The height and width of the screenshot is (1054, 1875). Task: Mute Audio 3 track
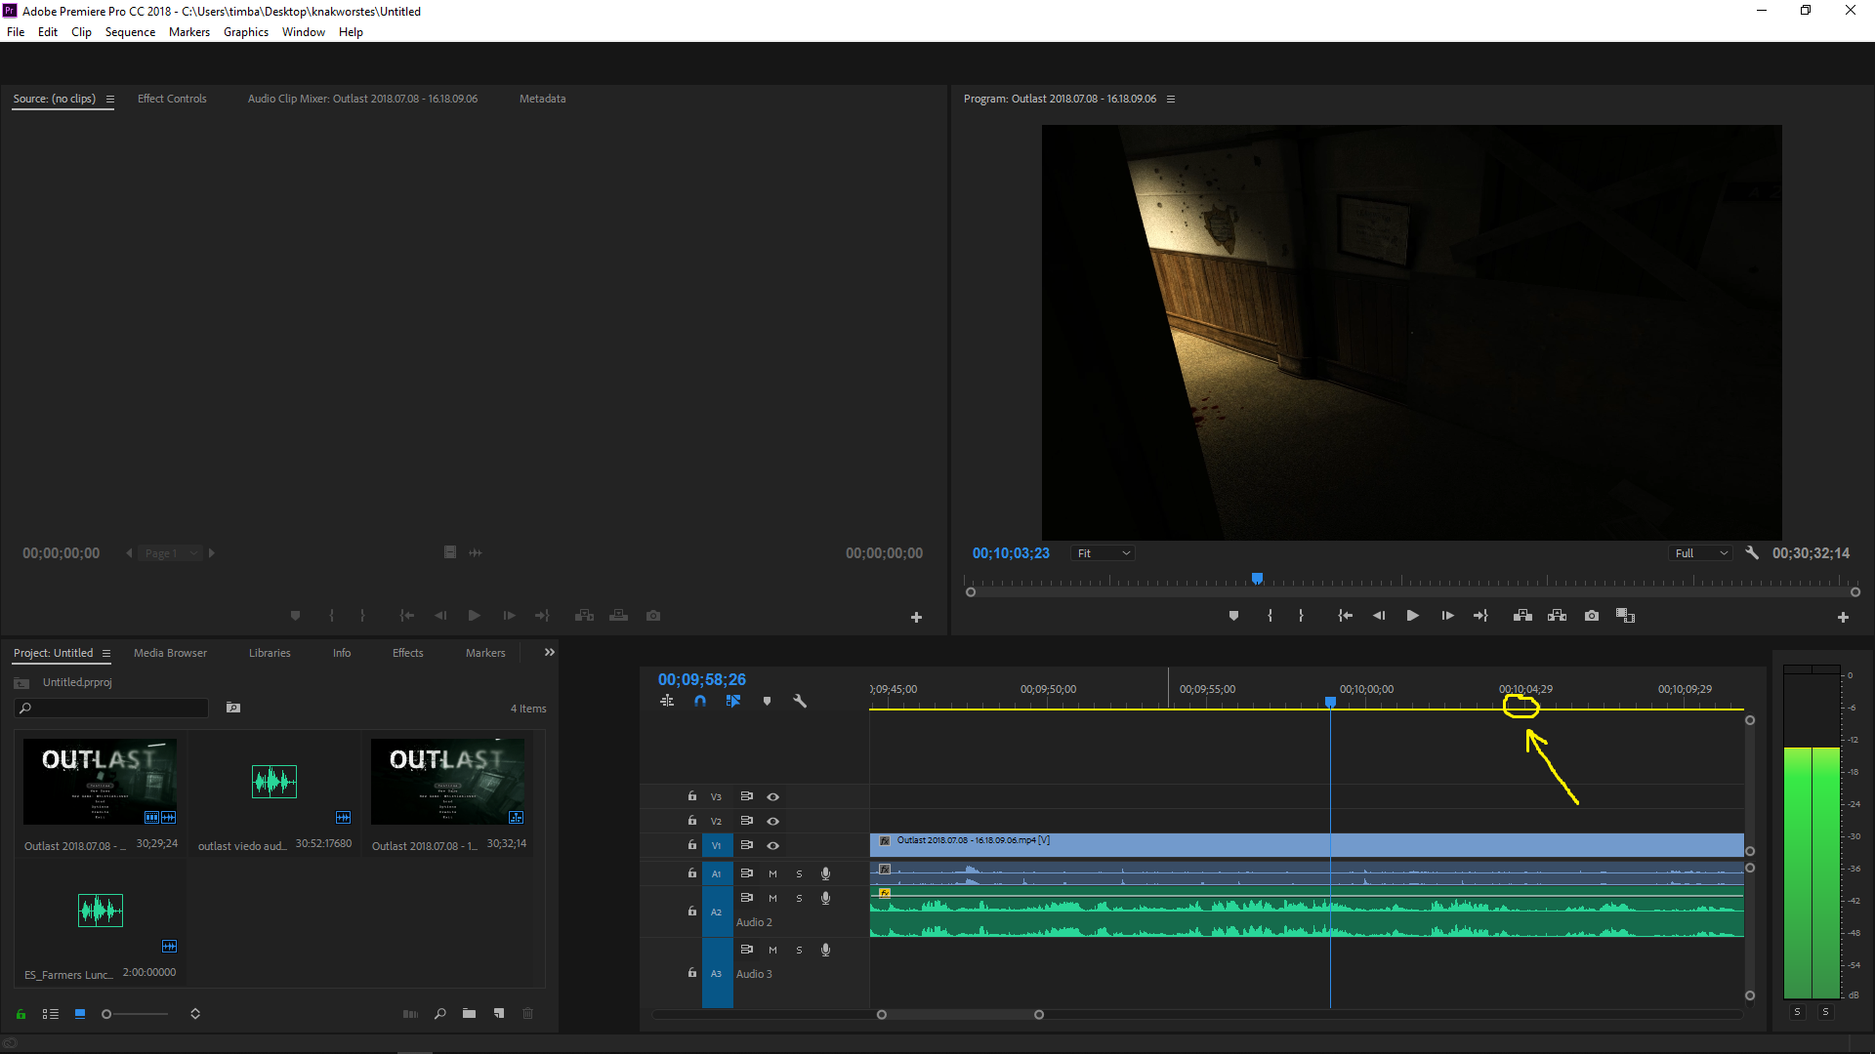pos(772,950)
